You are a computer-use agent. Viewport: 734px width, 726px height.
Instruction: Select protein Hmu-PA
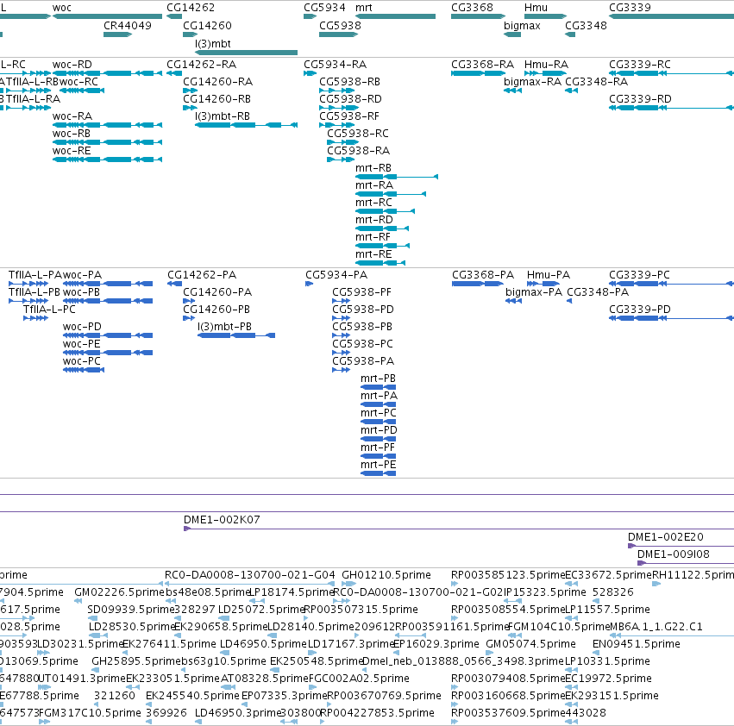point(549,275)
